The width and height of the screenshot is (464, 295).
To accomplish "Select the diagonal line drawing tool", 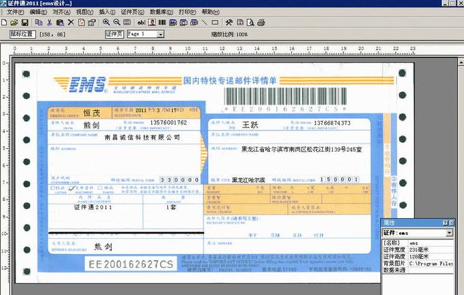I will pyautogui.click(x=204, y=23).
